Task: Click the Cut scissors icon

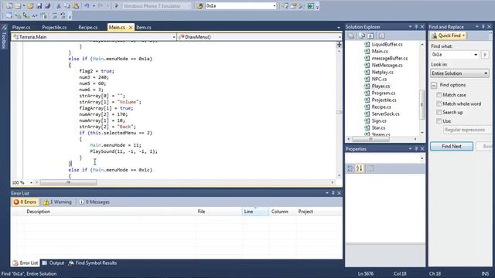Action: pyautogui.click(x=59, y=5)
